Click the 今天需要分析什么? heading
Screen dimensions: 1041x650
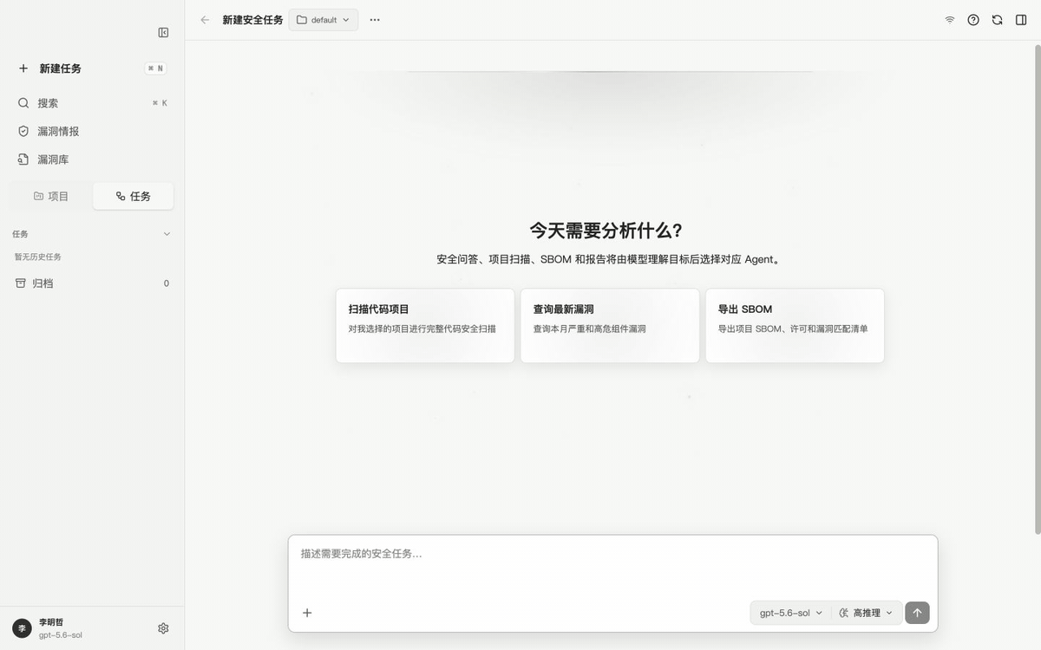click(x=606, y=231)
